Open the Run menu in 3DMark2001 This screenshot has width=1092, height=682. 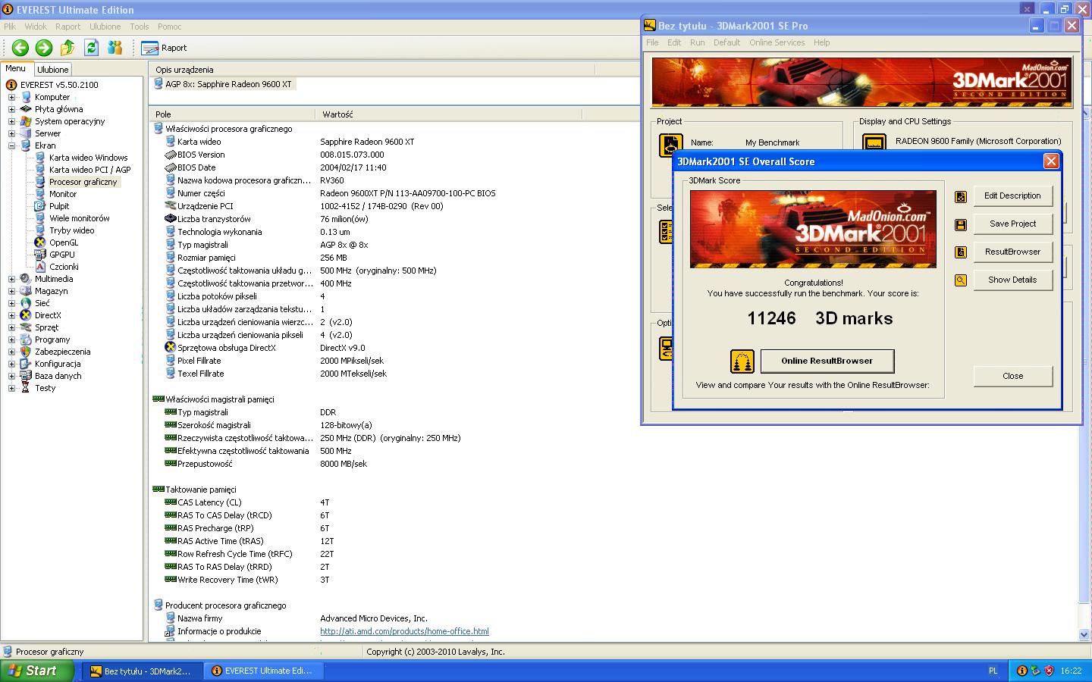(697, 42)
